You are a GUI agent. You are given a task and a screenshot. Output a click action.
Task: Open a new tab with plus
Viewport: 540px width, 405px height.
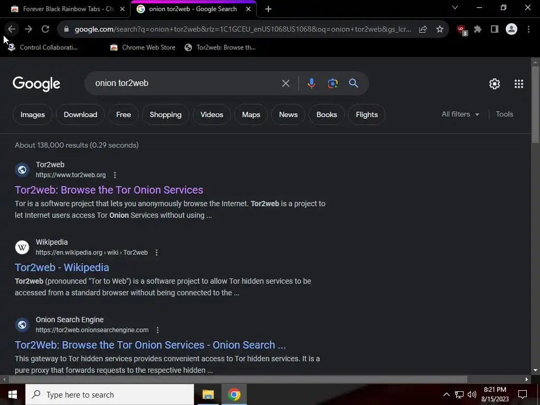268,9
